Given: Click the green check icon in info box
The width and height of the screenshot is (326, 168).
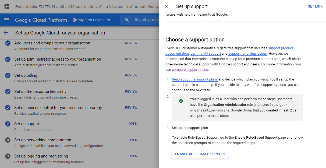Looking at the screenshot, I should tap(181, 101).
